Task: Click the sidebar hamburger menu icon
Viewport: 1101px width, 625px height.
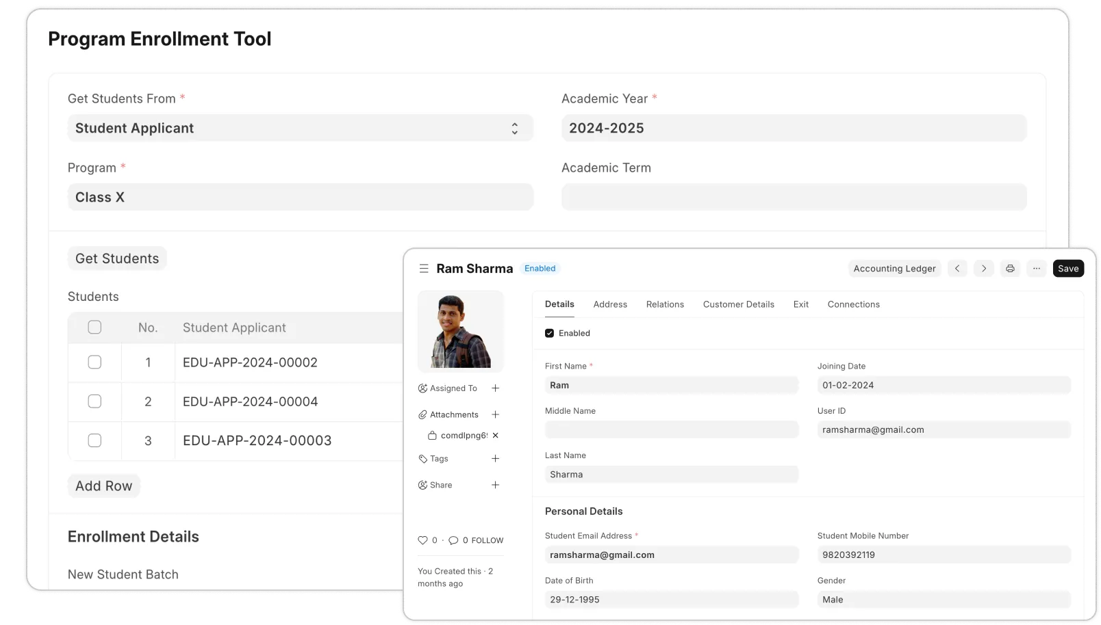Action: (x=424, y=269)
